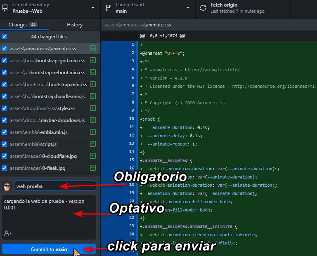Click the --animate-repeat: 1 diff line
This screenshot has width=317, height=256.
(x=168, y=144)
